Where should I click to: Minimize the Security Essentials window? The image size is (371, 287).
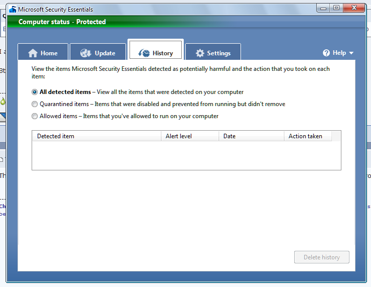[323, 8]
